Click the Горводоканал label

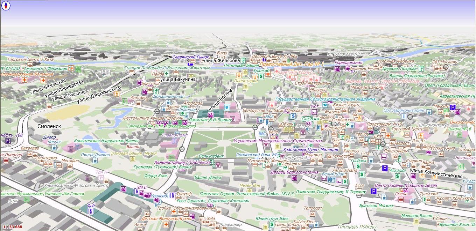(348, 63)
